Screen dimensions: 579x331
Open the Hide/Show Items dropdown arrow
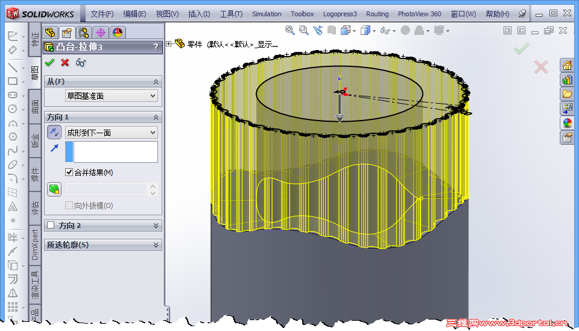(394, 31)
